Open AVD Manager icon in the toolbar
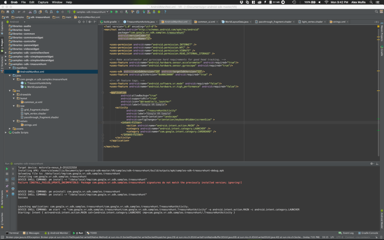The width and height of the screenshot is (384, 240). (x=148, y=12)
